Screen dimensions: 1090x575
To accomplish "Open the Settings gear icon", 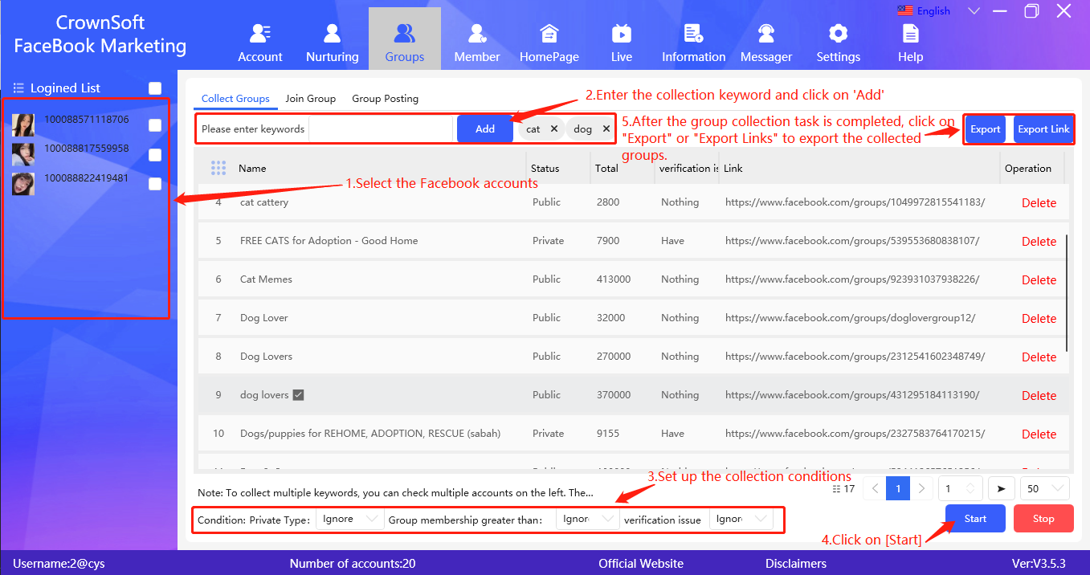I will 838,34.
